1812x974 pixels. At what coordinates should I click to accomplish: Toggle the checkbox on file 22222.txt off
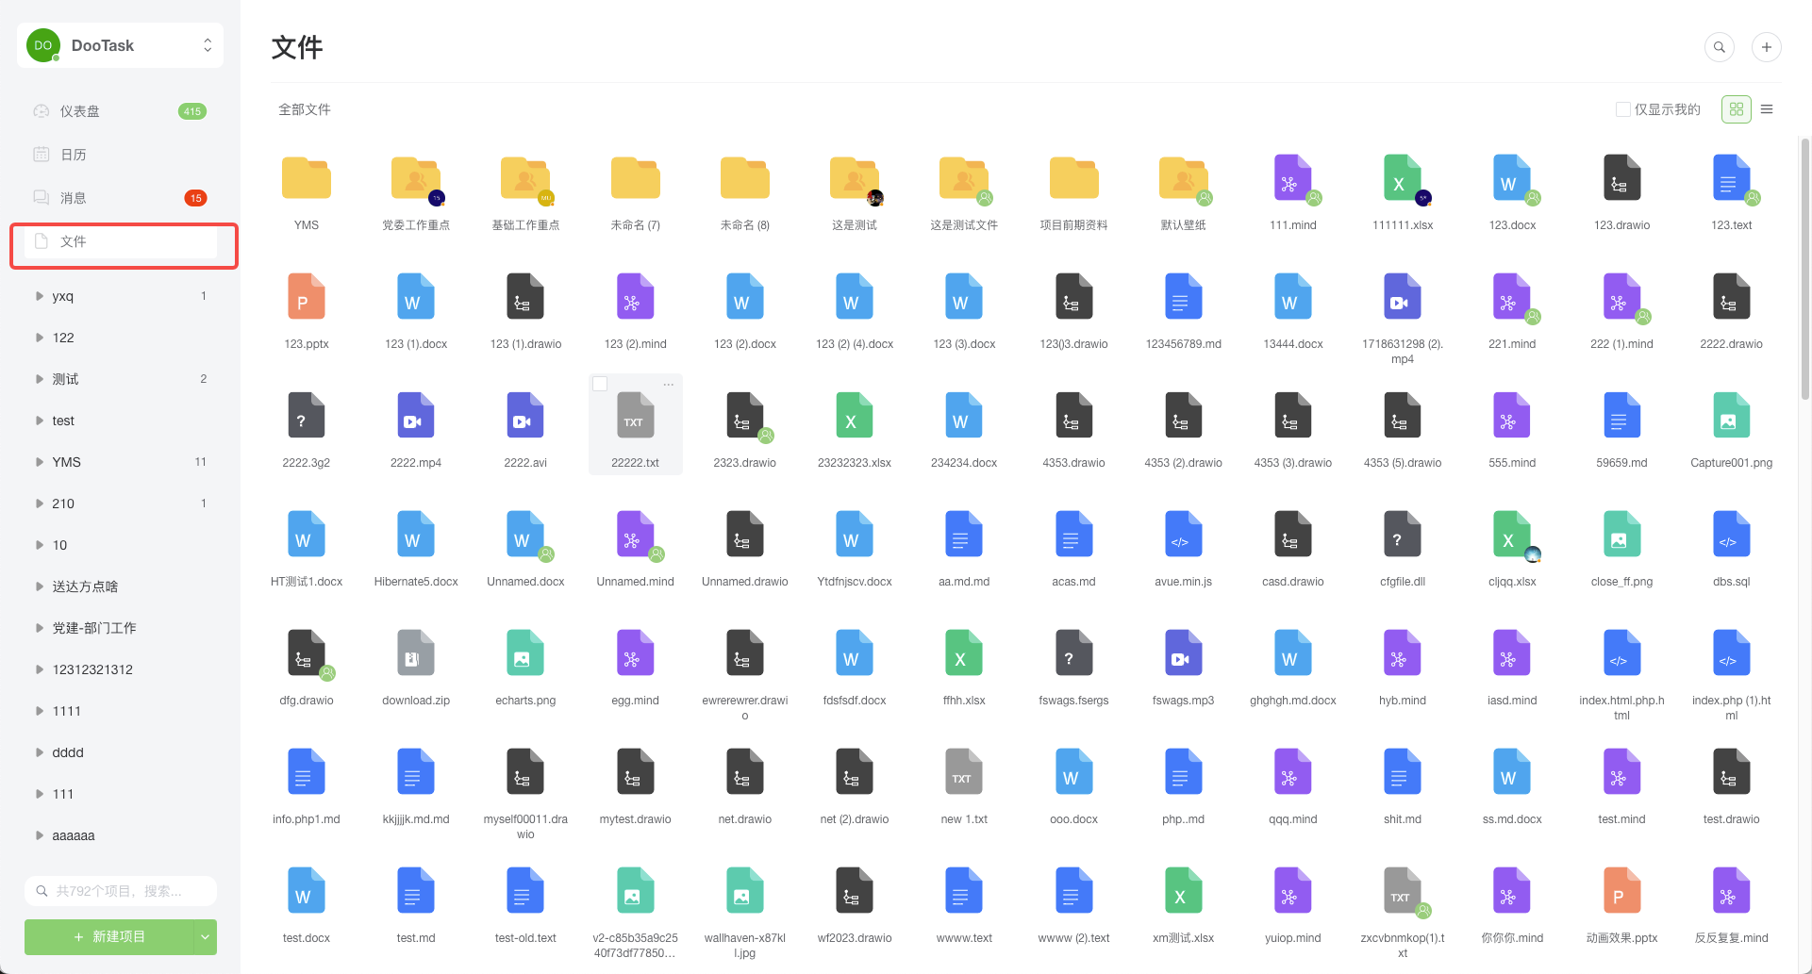pos(600,383)
